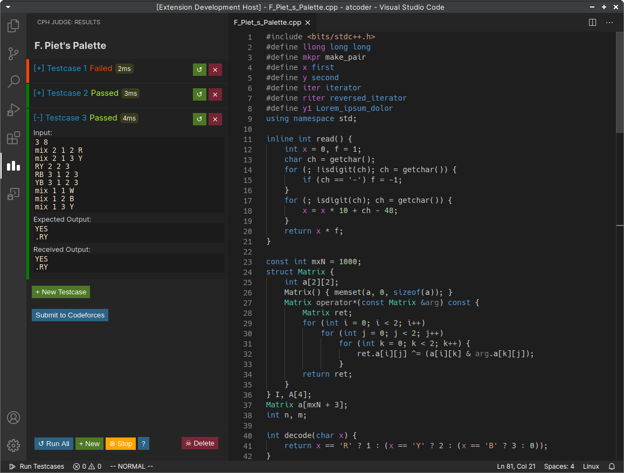Change indentation via Spaces: 4

559,466
